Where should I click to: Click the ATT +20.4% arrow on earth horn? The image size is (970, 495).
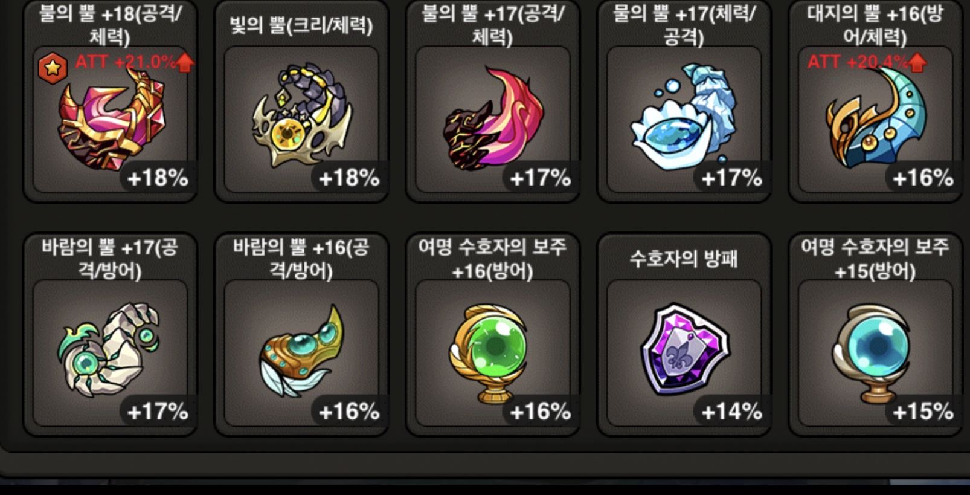click(917, 62)
